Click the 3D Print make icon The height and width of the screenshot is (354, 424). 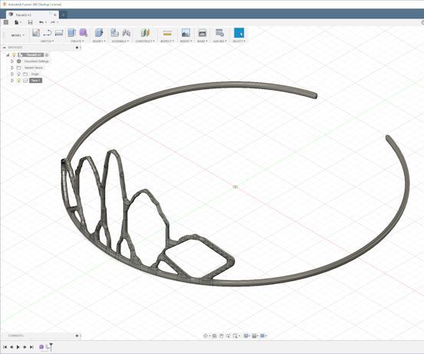202,33
